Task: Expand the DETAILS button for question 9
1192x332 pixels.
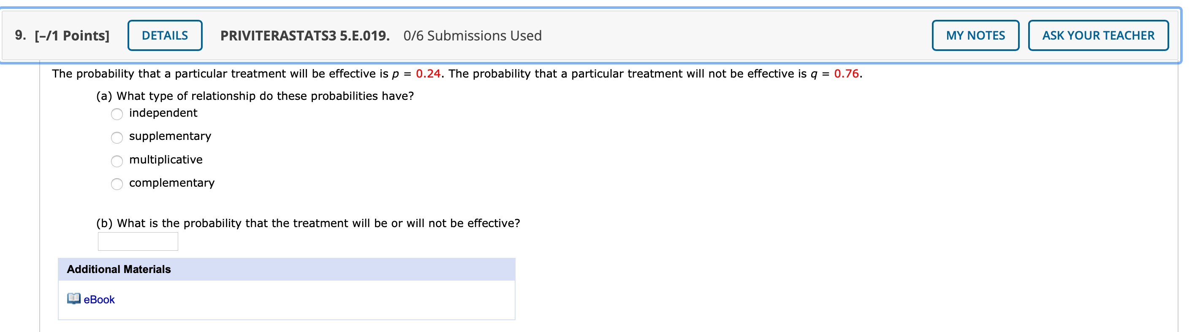Action: pyautogui.click(x=165, y=35)
